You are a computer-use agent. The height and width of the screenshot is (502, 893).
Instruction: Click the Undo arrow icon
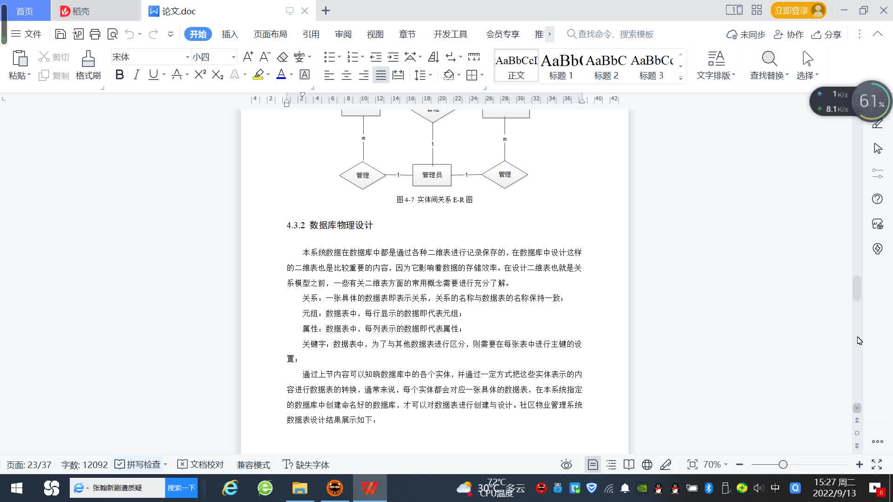[x=129, y=34]
